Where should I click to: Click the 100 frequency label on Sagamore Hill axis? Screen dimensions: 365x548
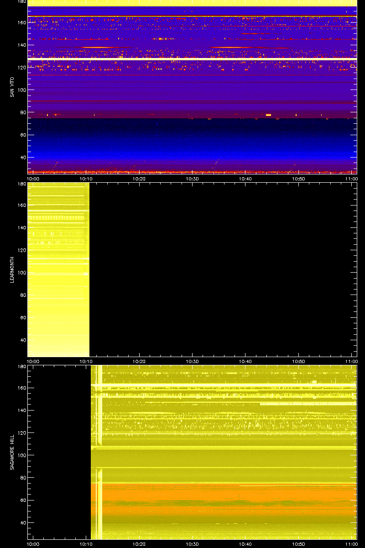pos(21,455)
